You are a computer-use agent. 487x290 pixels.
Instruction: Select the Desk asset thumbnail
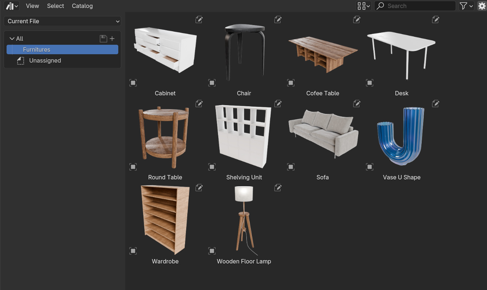point(401,55)
